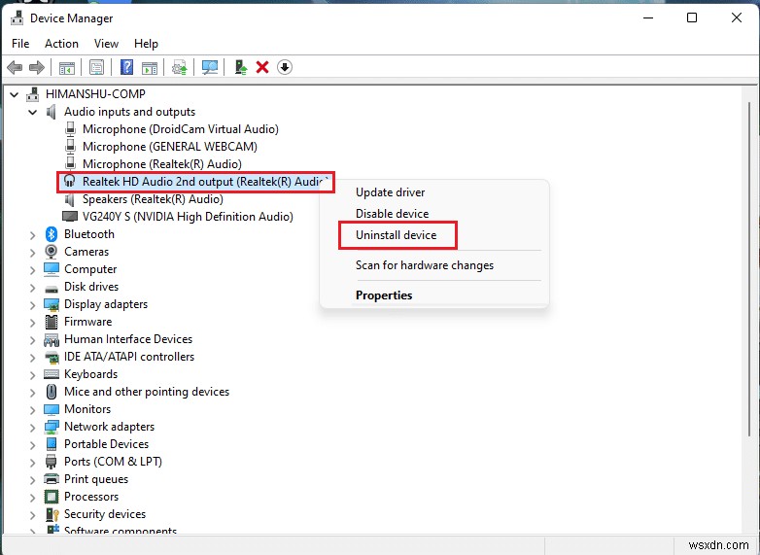Click the Firmware label
The height and width of the screenshot is (555, 760).
tap(87, 322)
